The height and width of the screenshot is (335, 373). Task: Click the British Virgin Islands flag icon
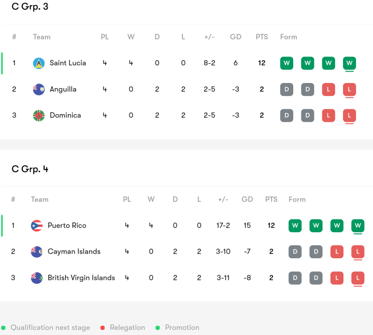36,278
